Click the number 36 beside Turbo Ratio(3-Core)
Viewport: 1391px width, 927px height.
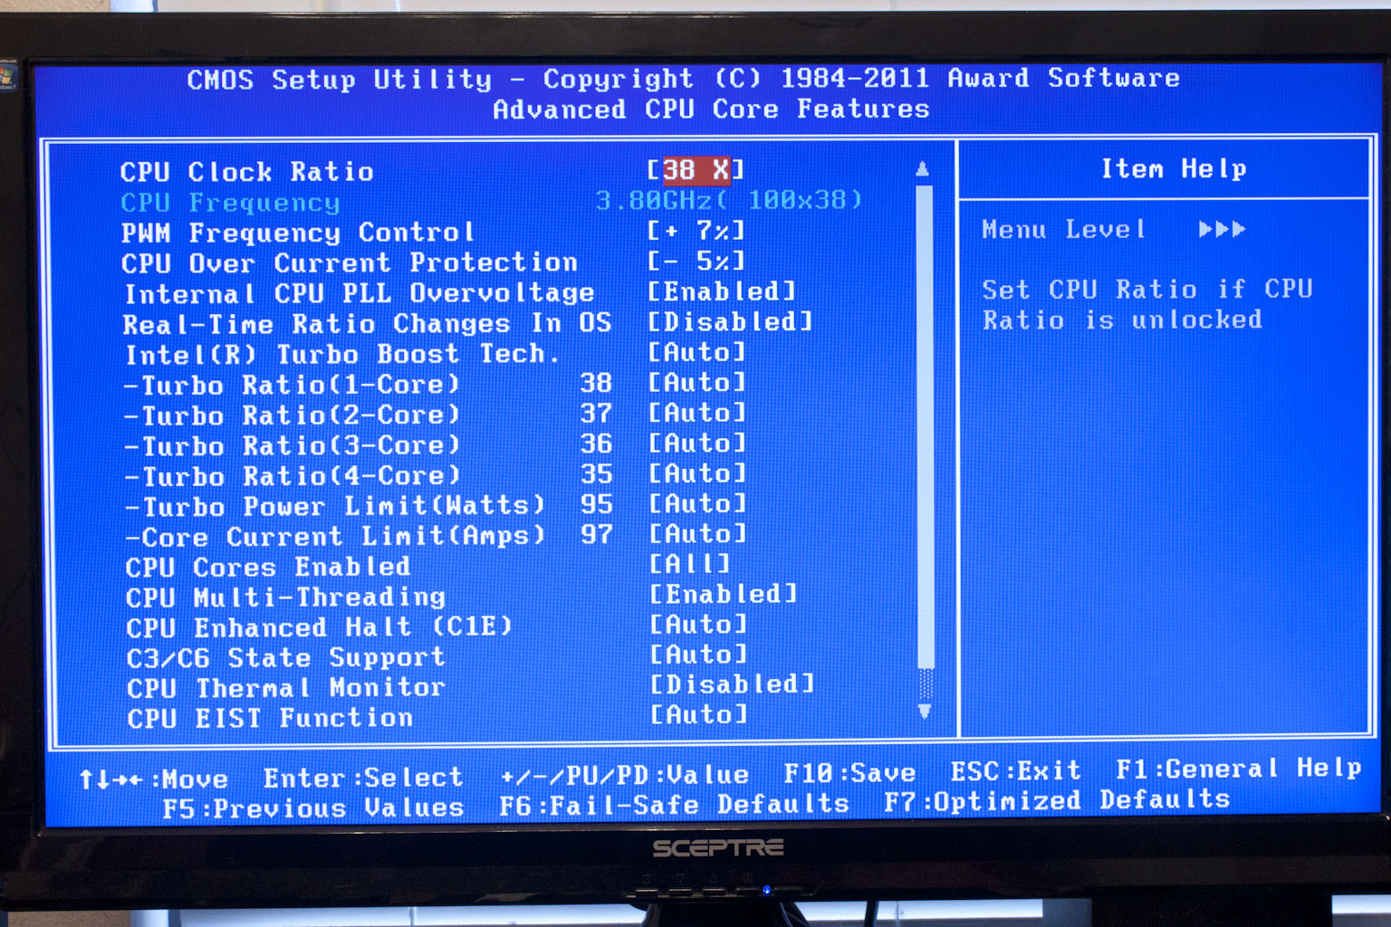[x=596, y=444]
